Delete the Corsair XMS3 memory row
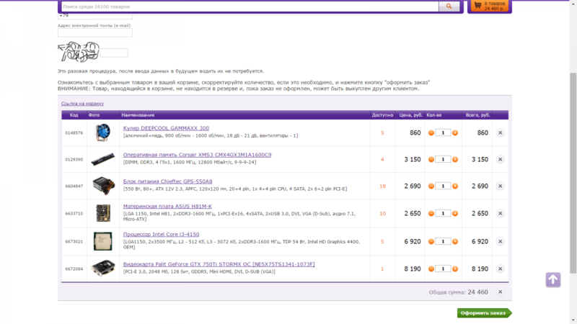 [x=500, y=159]
